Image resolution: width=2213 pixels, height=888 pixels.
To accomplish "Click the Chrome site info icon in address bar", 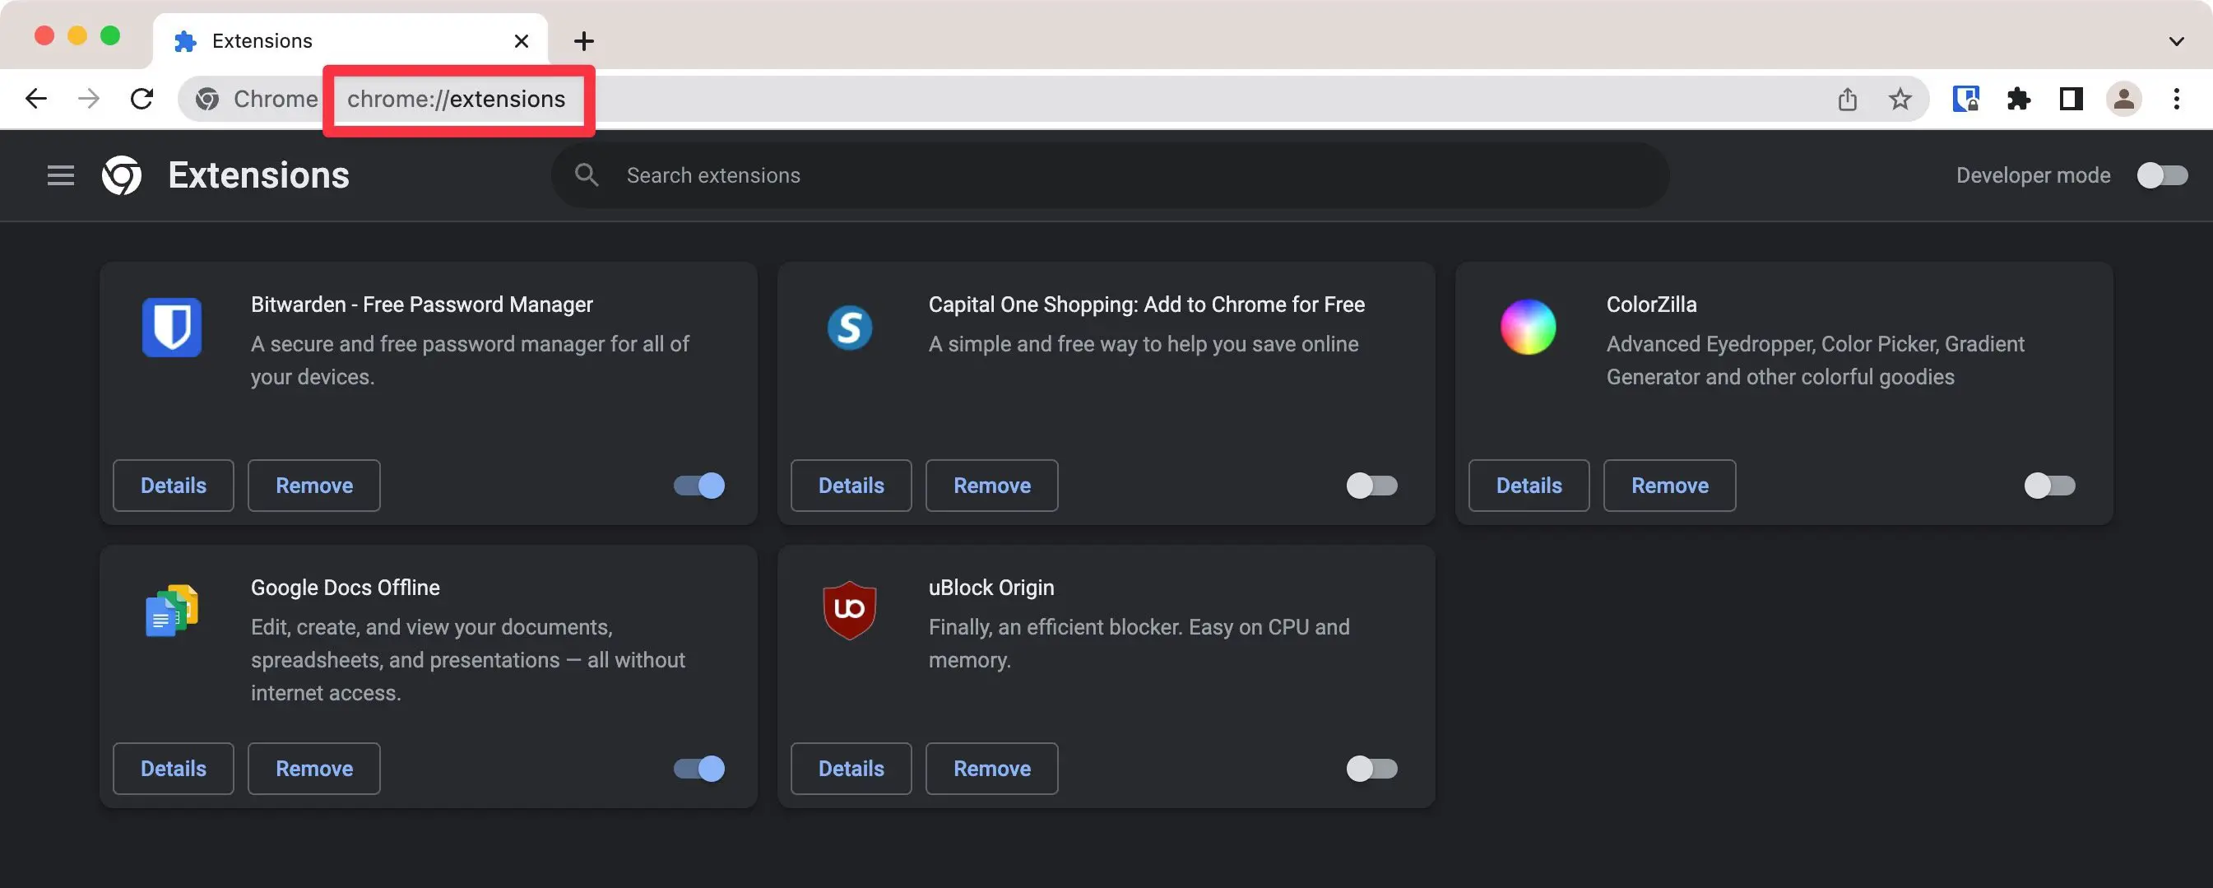I will 207,99.
